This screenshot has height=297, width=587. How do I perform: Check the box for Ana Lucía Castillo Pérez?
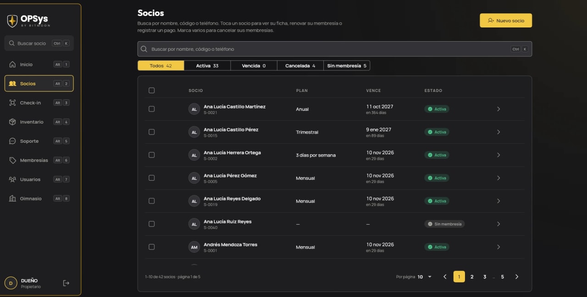click(152, 132)
